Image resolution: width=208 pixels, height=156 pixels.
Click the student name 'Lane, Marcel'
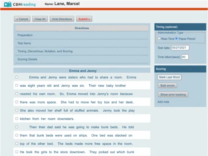pyautogui.click(x=67, y=4)
